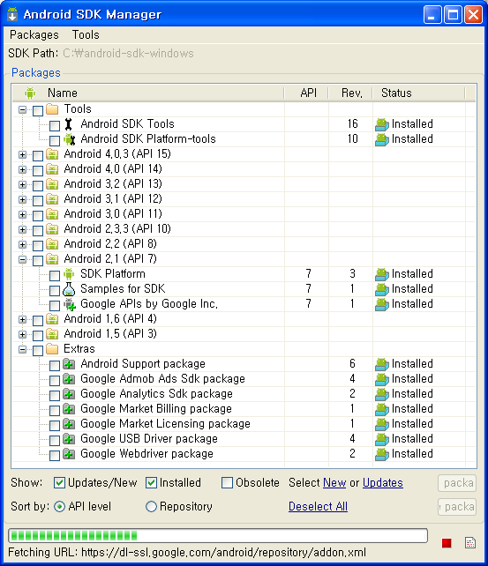The width and height of the screenshot is (488, 566).
Task: Click the wrench icon beside Android SDK Tools
Action: 68,124
